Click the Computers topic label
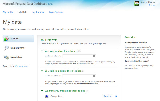The height and width of the screenshot is (101, 160). pos(57,96)
